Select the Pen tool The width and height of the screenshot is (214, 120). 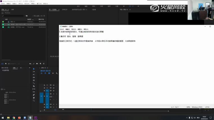[34, 95]
